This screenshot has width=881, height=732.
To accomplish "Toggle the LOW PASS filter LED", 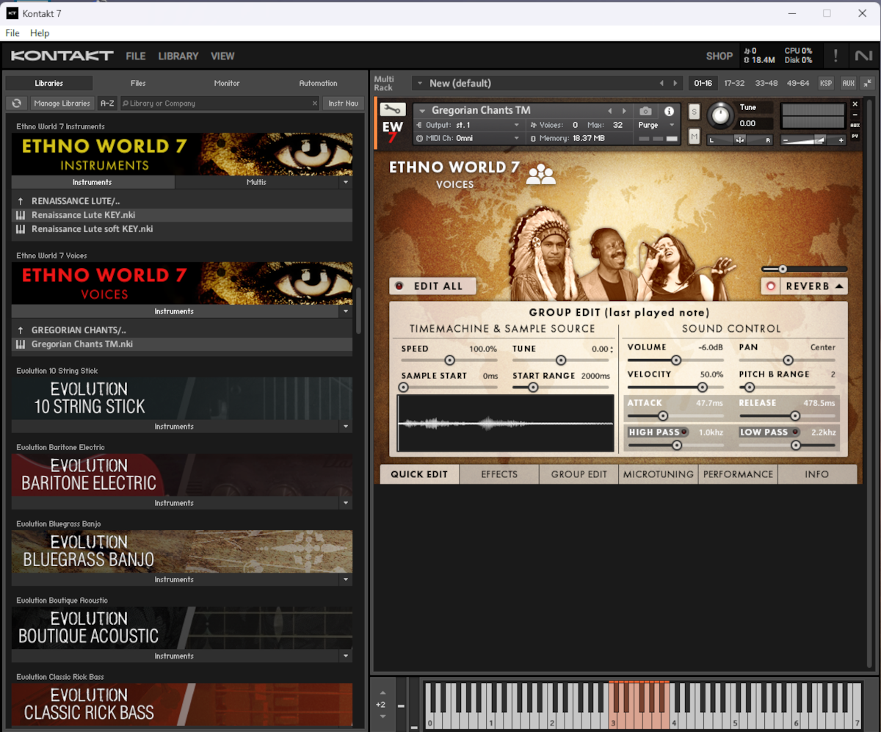I will click(x=795, y=432).
